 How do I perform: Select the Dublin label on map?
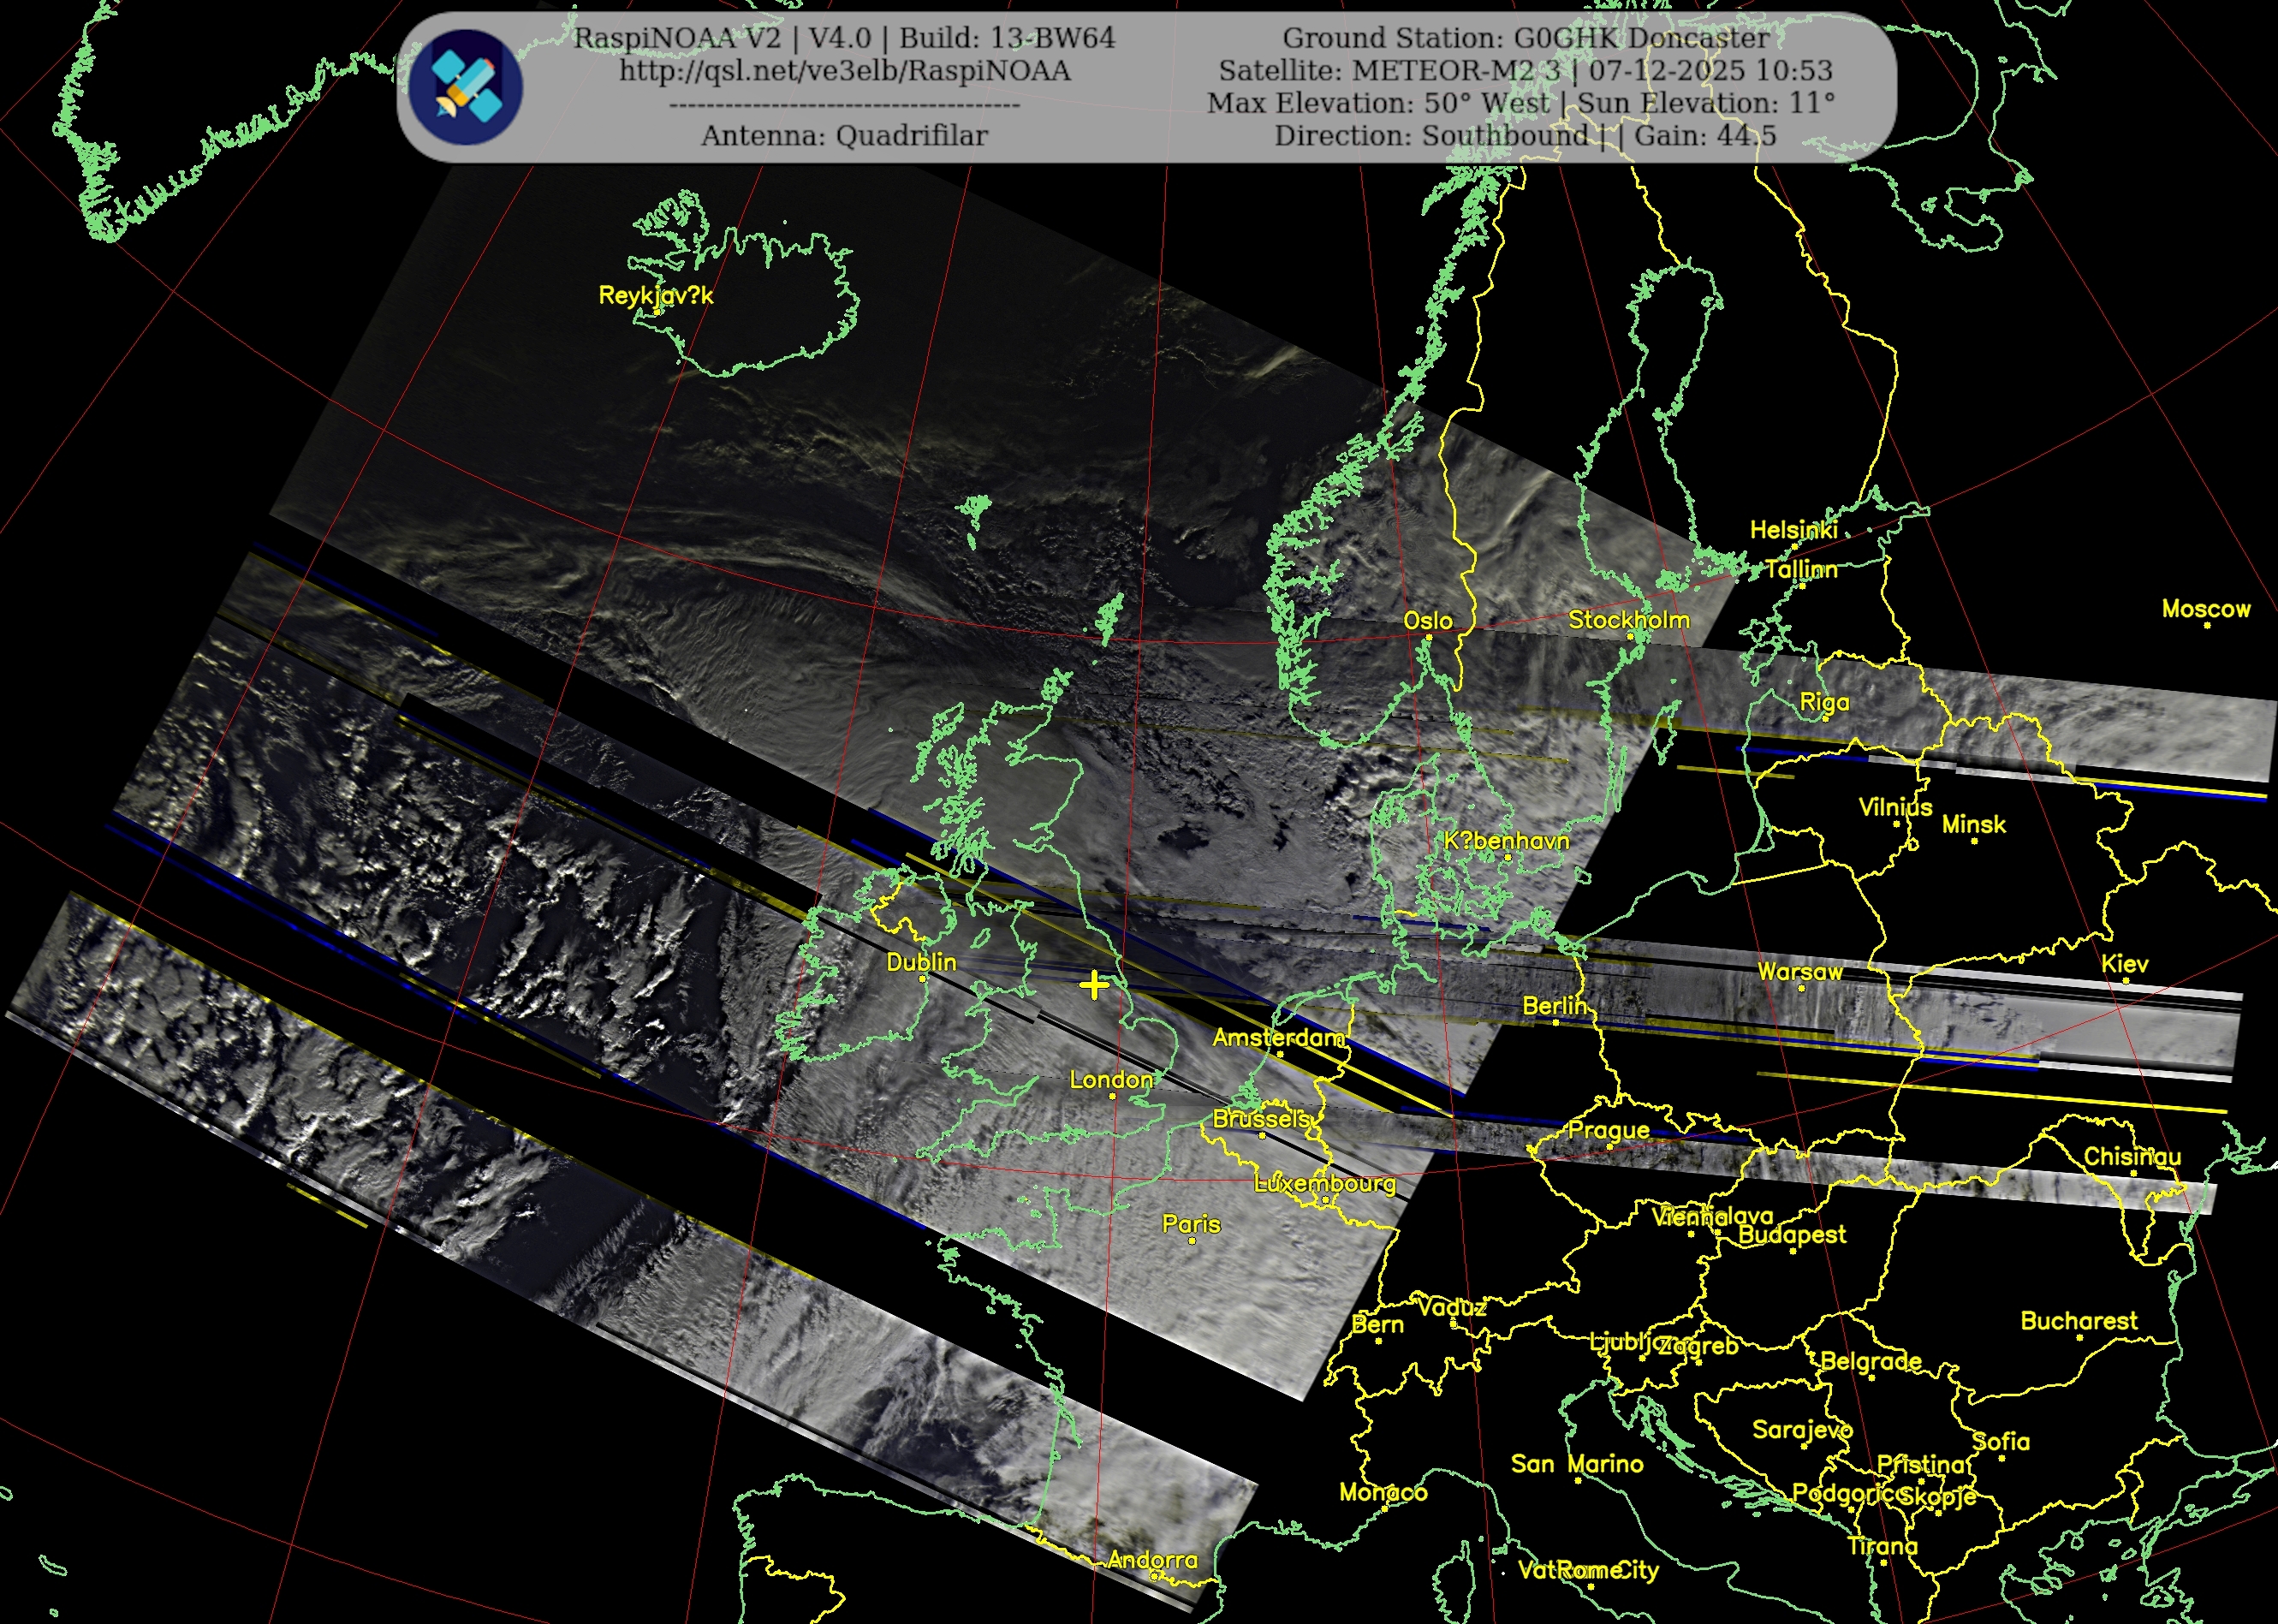click(921, 962)
